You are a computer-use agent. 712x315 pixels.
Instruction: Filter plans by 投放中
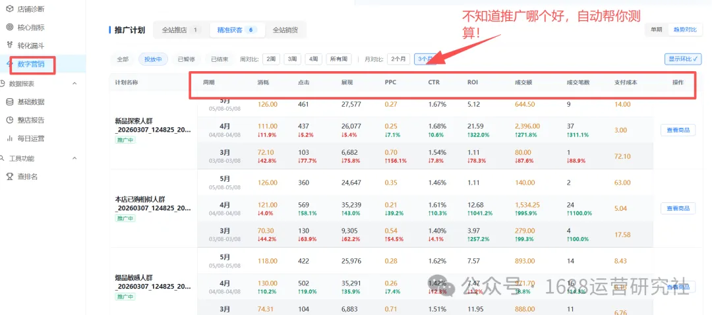[x=153, y=59]
